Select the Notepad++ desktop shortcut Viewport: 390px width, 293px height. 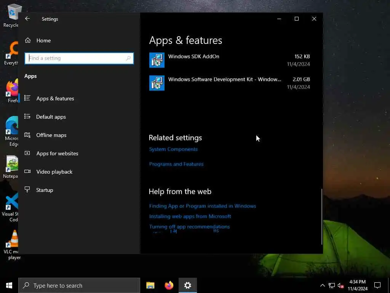coord(11,167)
